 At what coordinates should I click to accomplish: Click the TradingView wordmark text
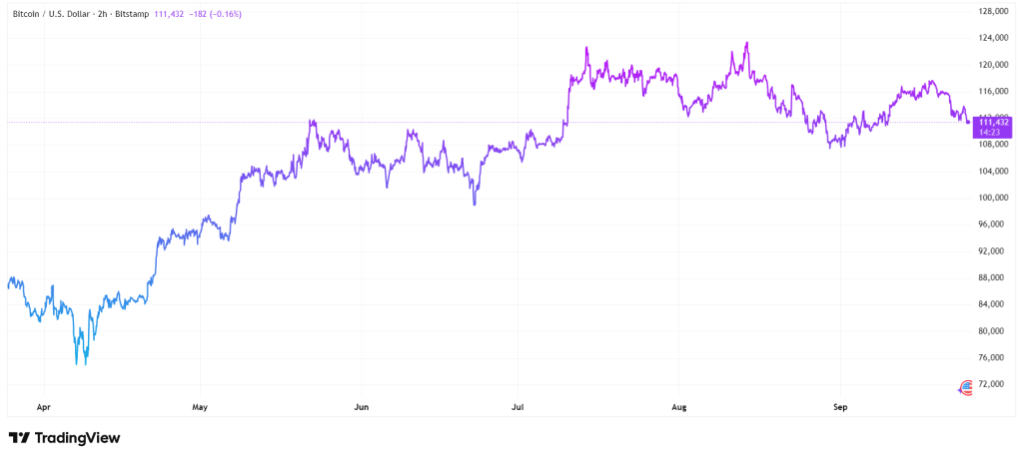[77, 438]
